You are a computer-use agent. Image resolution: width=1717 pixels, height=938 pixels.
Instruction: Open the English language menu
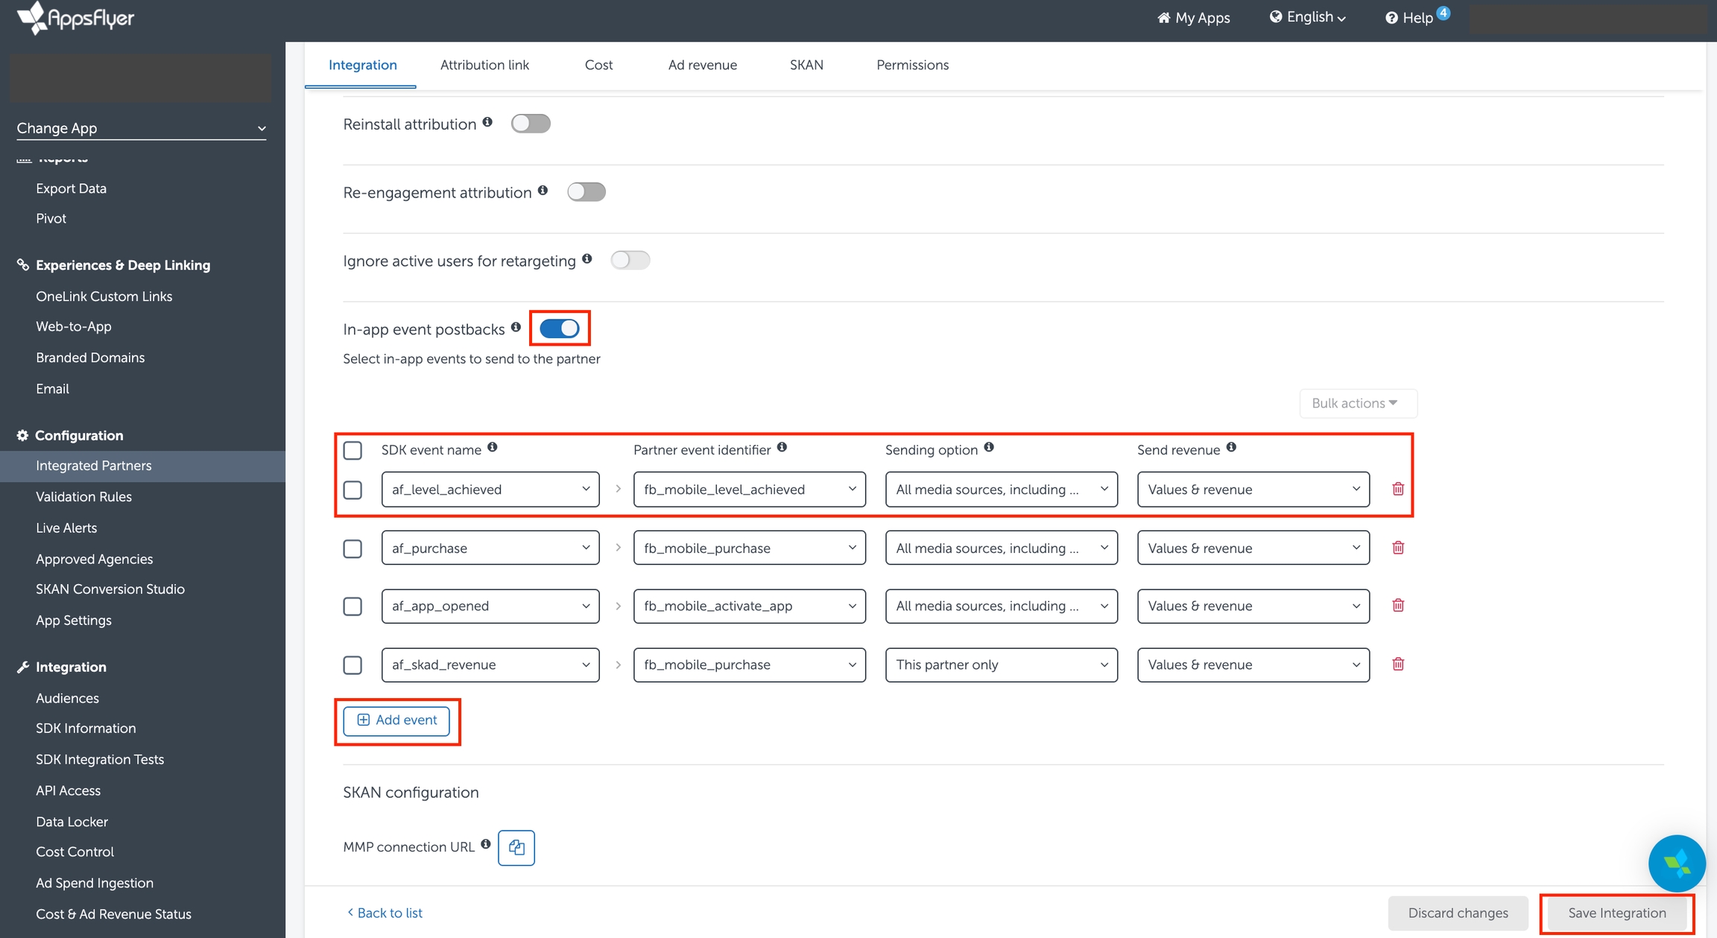(x=1308, y=17)
